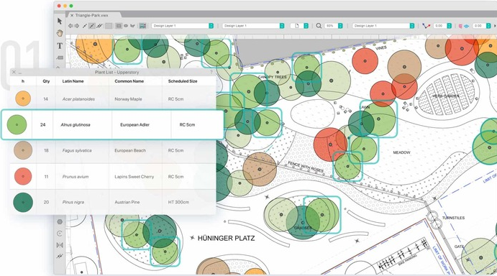Click the oval shape toolbar icon
This screenshot has width=497, height=276.
point(126,26)
